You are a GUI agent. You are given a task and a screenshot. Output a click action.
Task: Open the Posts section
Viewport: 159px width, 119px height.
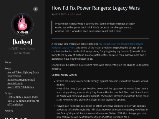pos(8,68)
